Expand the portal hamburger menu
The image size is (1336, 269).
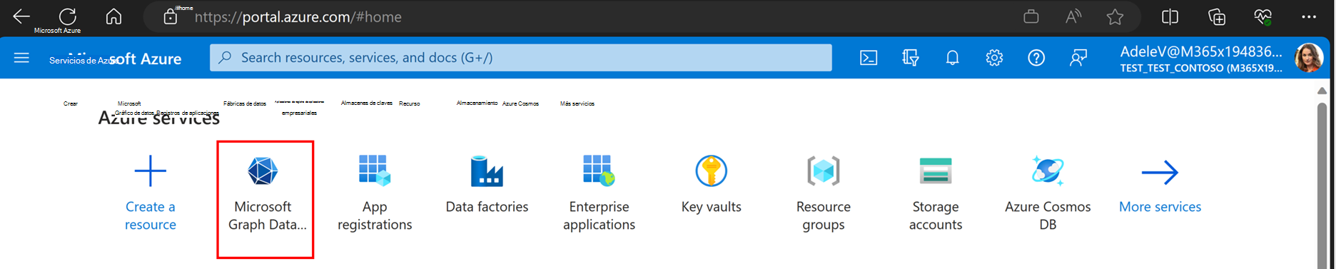pos(21,58)
